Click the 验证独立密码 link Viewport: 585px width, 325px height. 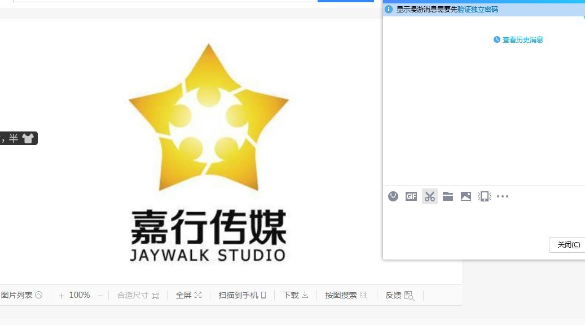478,10
